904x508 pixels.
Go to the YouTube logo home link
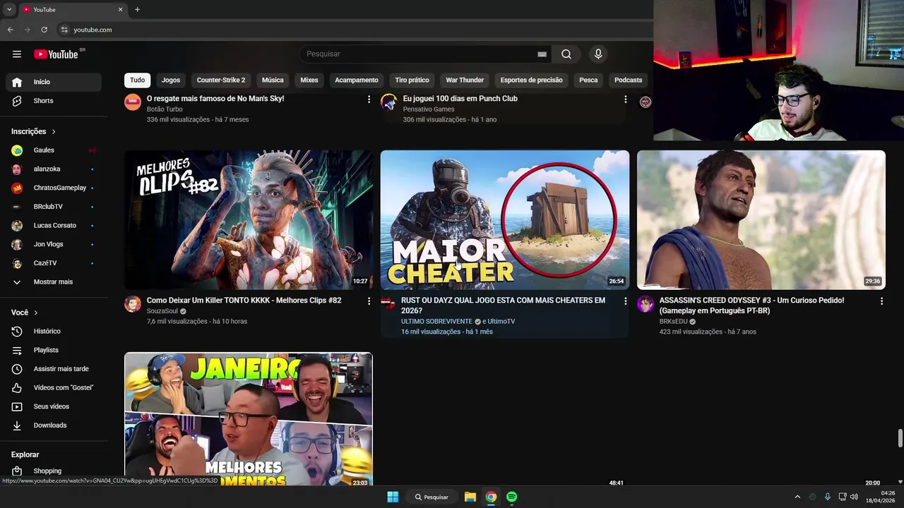pyautogui.click(x=56, y=54)
